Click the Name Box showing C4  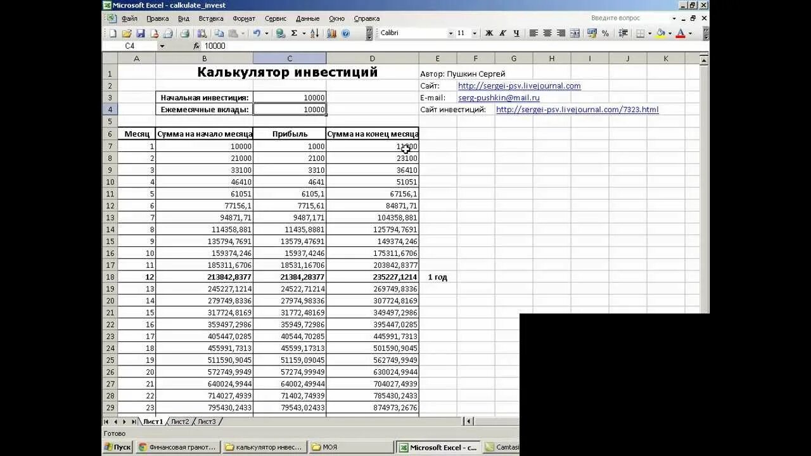130,46
